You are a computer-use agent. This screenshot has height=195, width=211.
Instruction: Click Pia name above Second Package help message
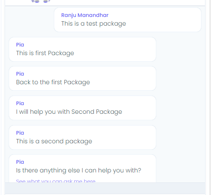(x=20, y=103)
